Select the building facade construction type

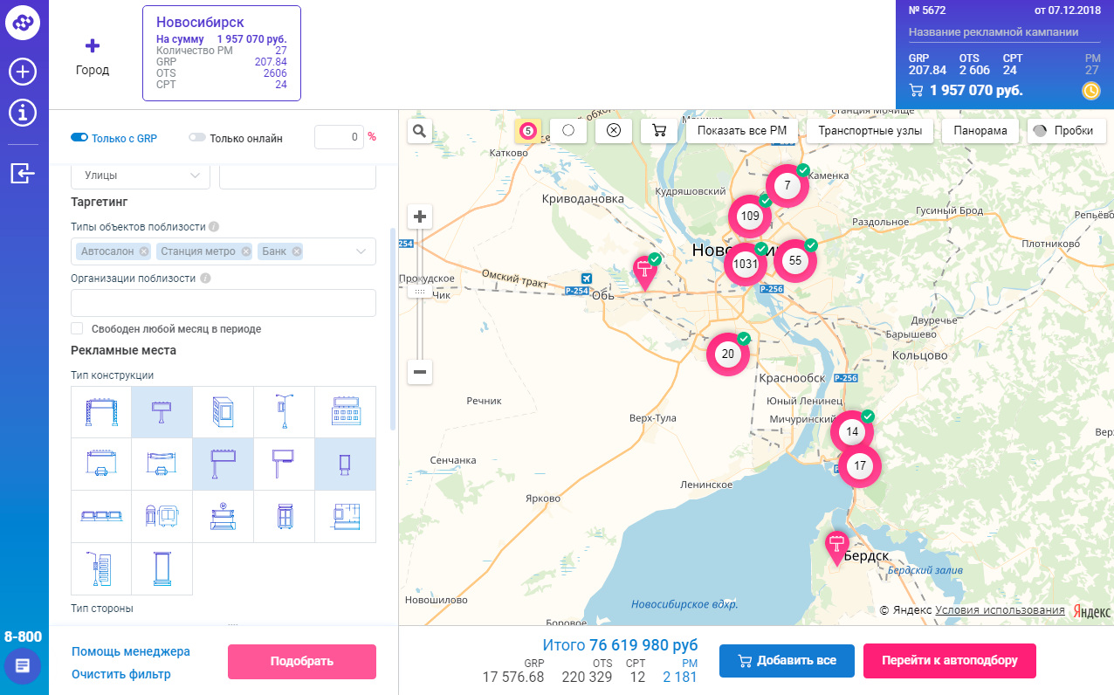click(x=223, y=412)
